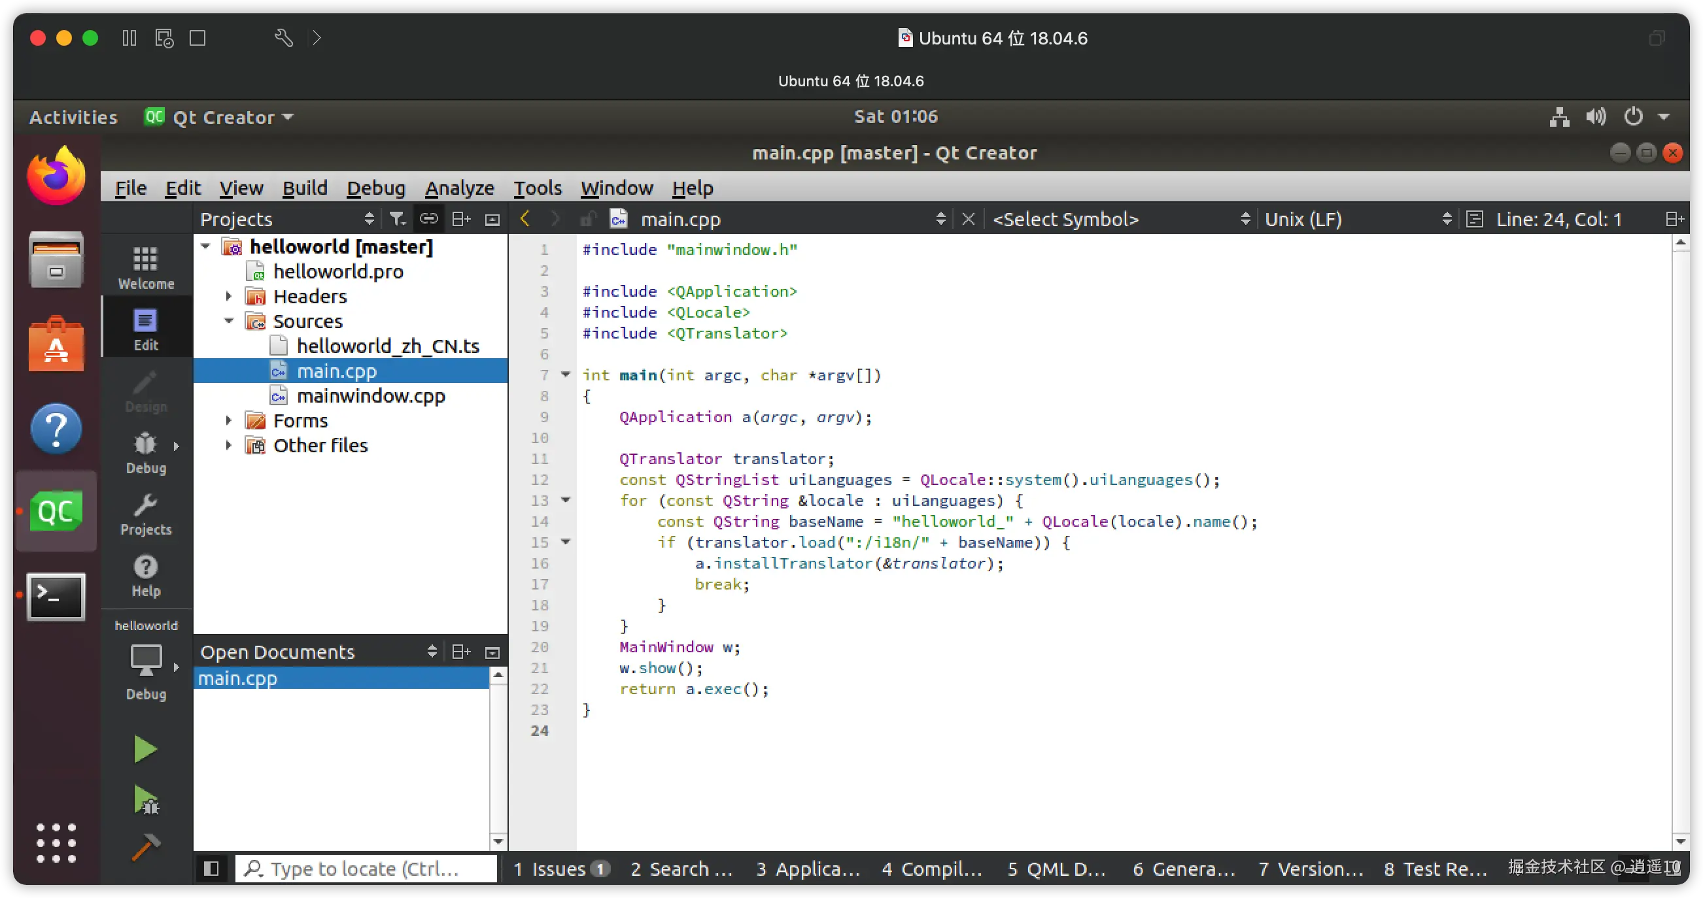1703x898 pixels.
Task: Click the filter tree funnel icon
Action: coord(397,219)
